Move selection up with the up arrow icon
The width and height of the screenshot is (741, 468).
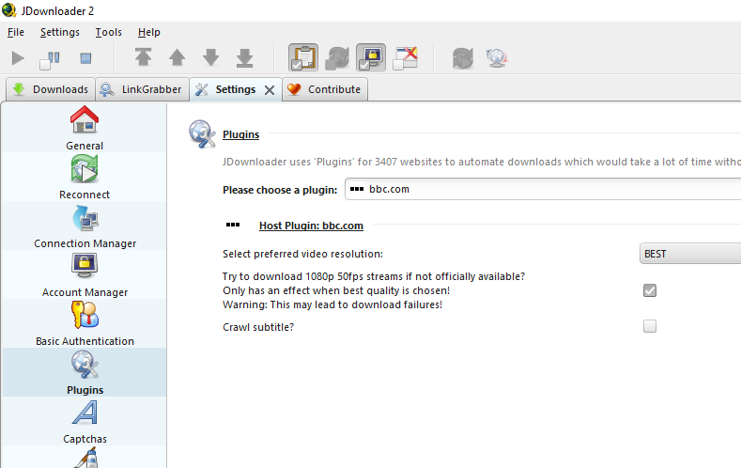(x=178, y=57)
